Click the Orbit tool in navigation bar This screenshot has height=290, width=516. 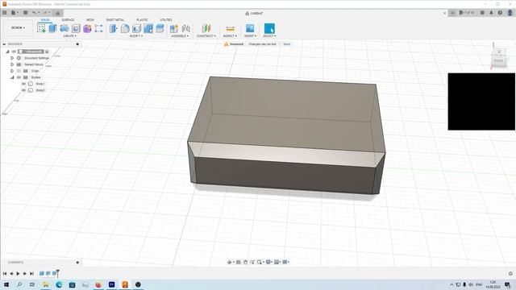pyautogui.click(x=229, y=262)
